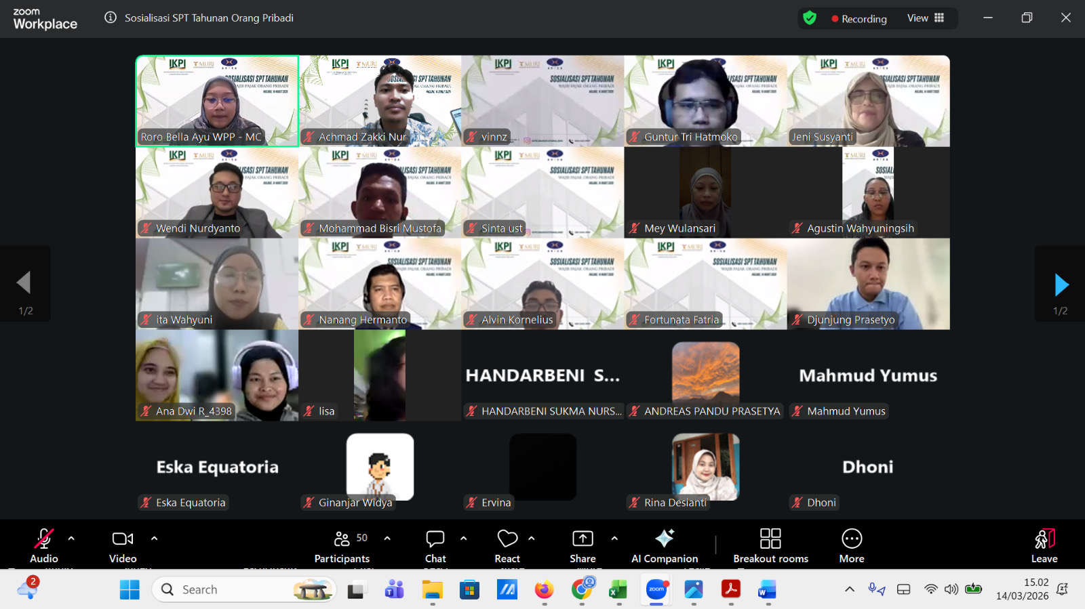Expand the React options arrow
The height and width of the screenshot is (609, 1085).
click(532, 539)
